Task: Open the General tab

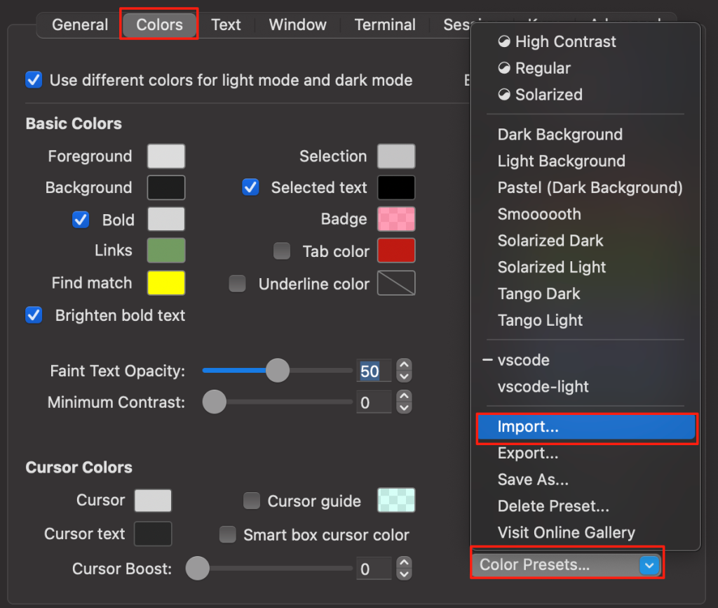Action: [x=80, y=25]
